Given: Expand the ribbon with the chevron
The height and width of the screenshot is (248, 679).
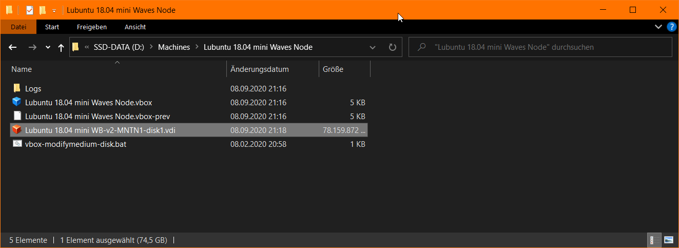Looking at the screenshot, I should click(x=658, y=27).
